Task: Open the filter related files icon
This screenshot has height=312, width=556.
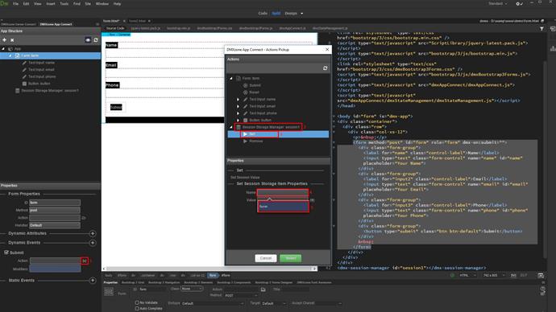Action: pyautogui.click(x=541, y=28)
